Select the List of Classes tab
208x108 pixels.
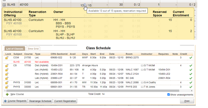click(14, 49)
